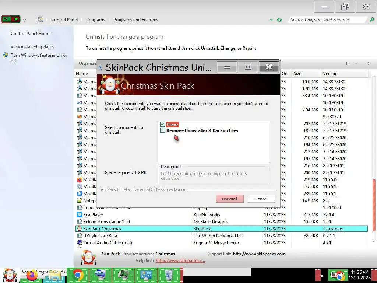The width and height of the screenshot is (377, 283).
Task: Click the change view icon in the toolbar
Action: tap(348, 63)
